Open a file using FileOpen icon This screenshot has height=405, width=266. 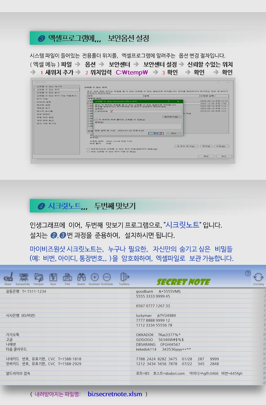point(39,277)
